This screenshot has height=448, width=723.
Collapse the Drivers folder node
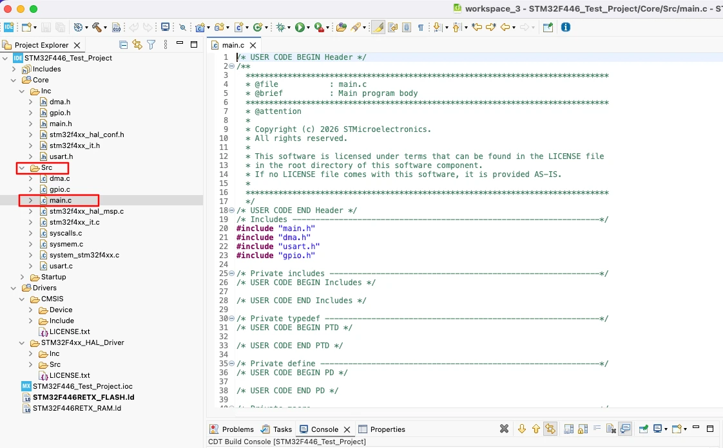pos(14,288)
